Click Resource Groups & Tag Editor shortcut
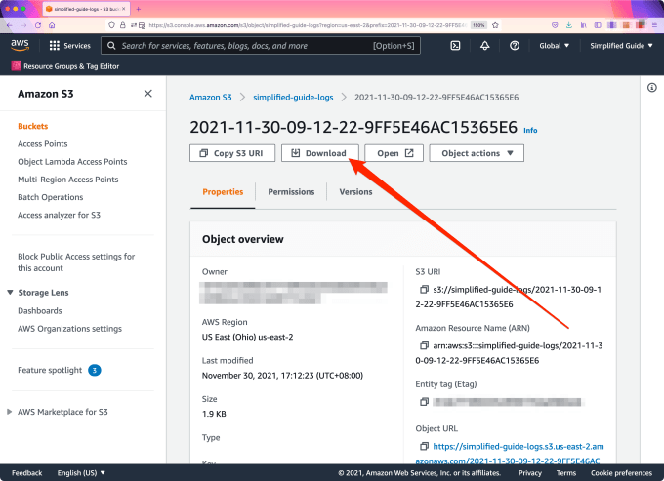 [x=65, y=66]
